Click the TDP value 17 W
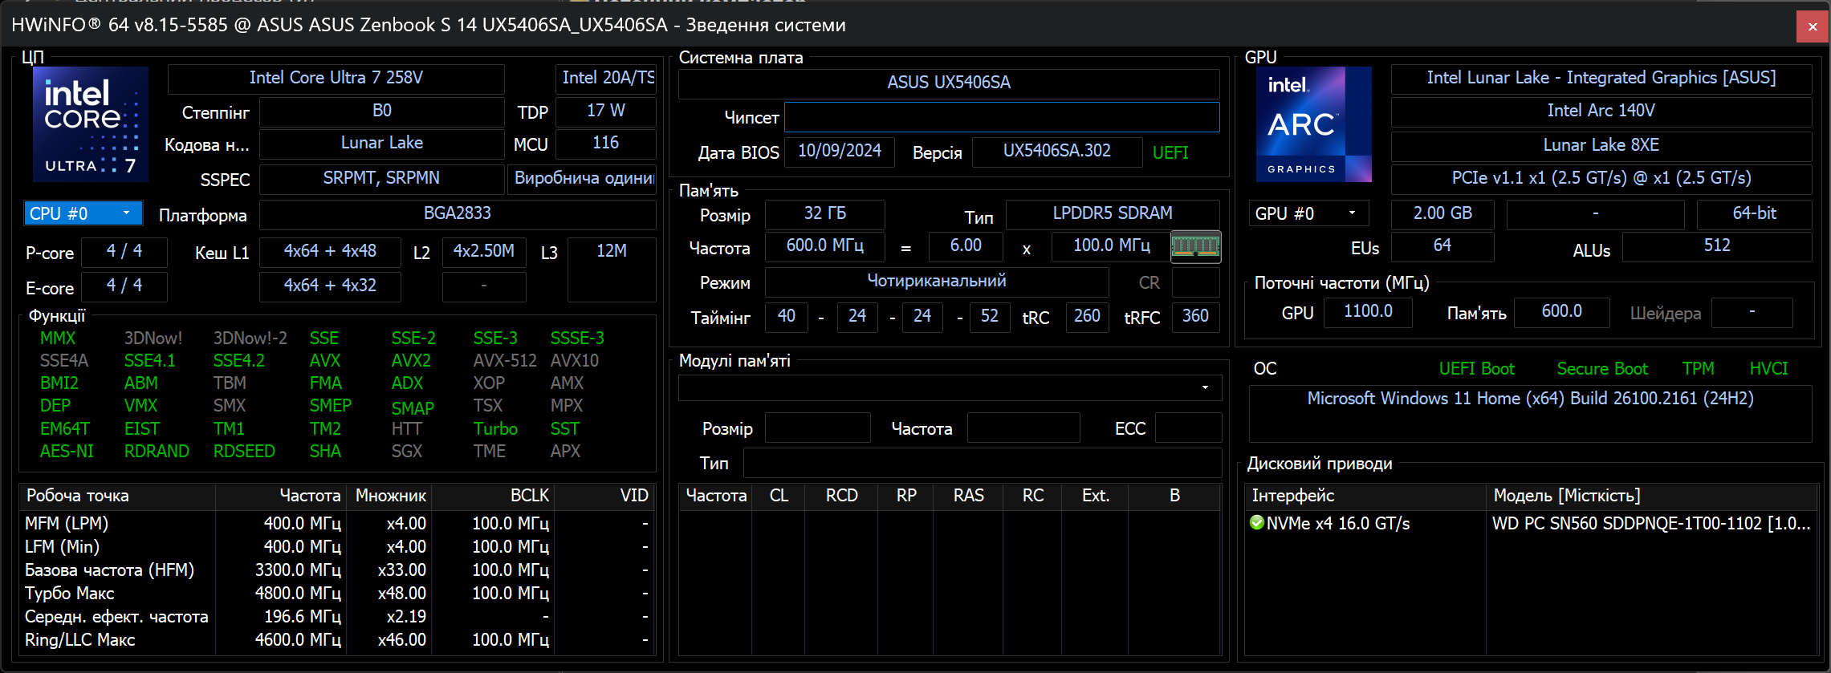1831x673 pixels. click(x=606, y=111)
